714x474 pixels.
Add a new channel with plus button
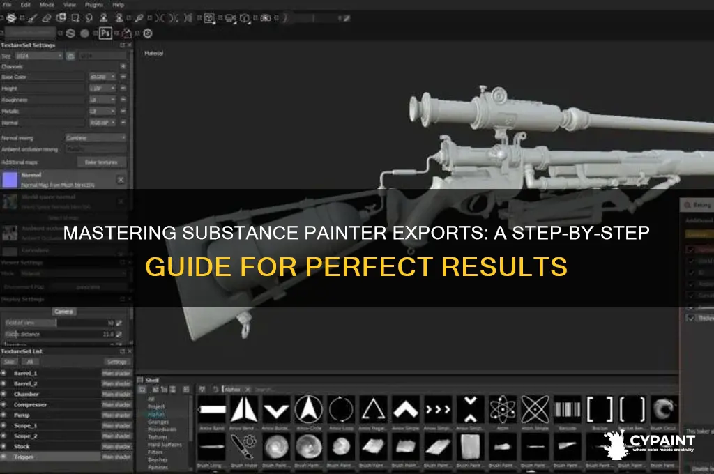point(123,66)
